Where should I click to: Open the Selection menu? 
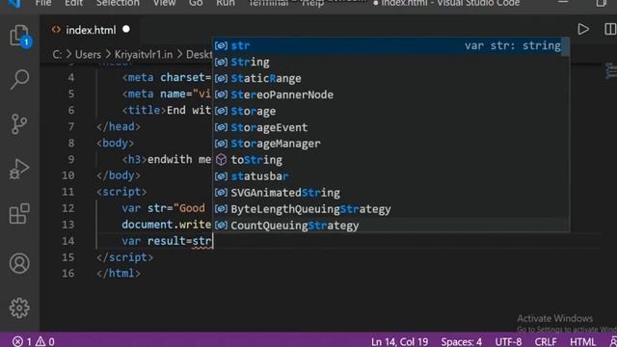click(118, 3)
